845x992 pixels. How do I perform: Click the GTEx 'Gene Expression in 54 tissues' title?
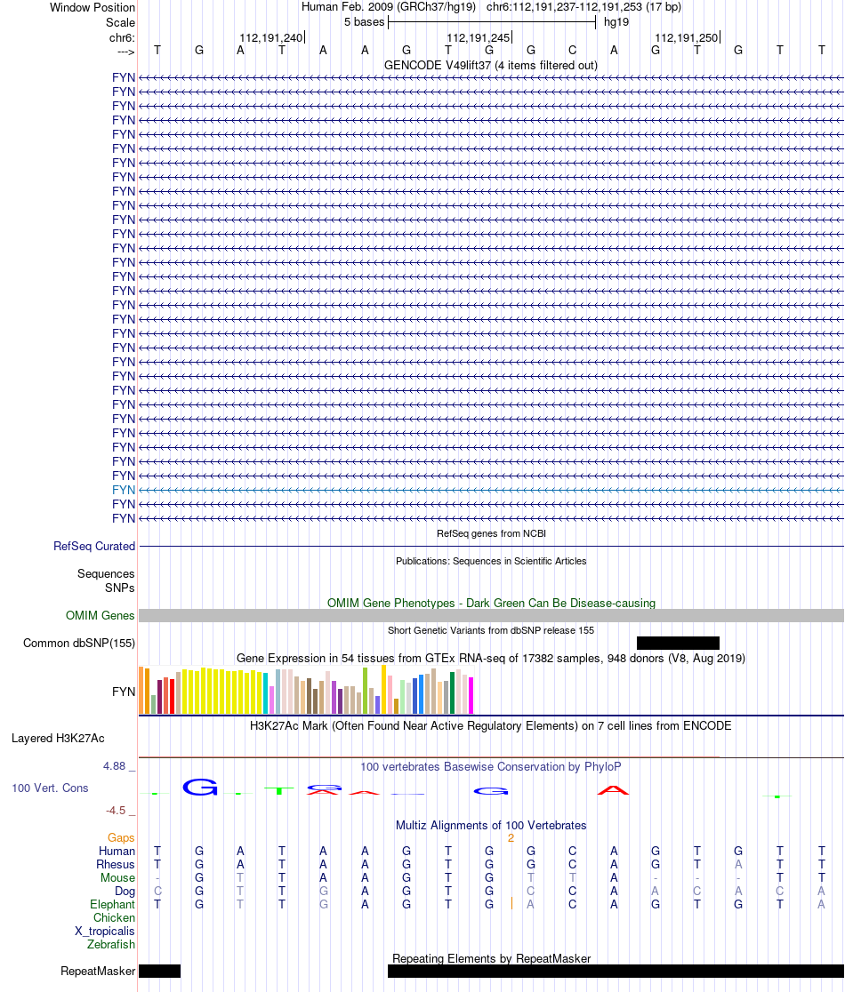coord(490,658)
